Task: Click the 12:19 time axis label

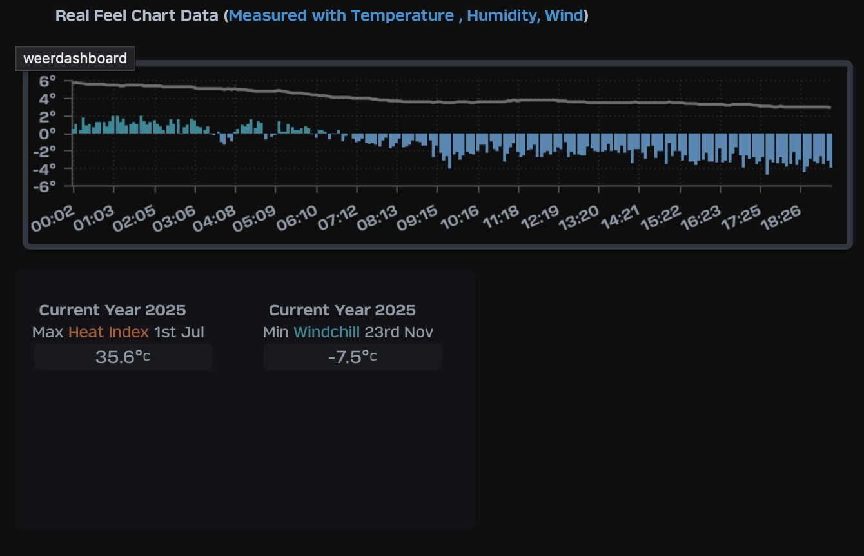Action: (x=540, y=219)
